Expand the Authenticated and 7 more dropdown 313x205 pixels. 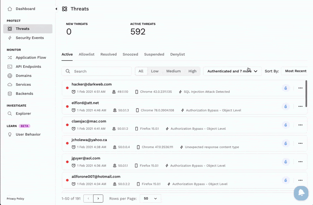point(232,71)
